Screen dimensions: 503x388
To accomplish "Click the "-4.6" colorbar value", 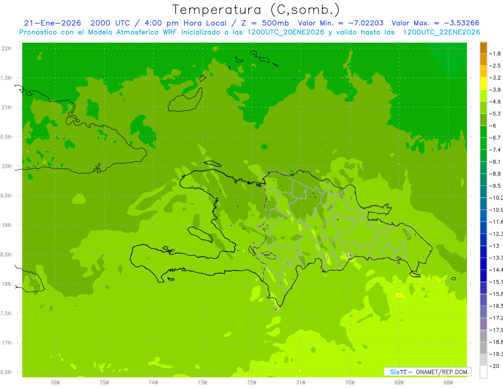I will (495, 102).
